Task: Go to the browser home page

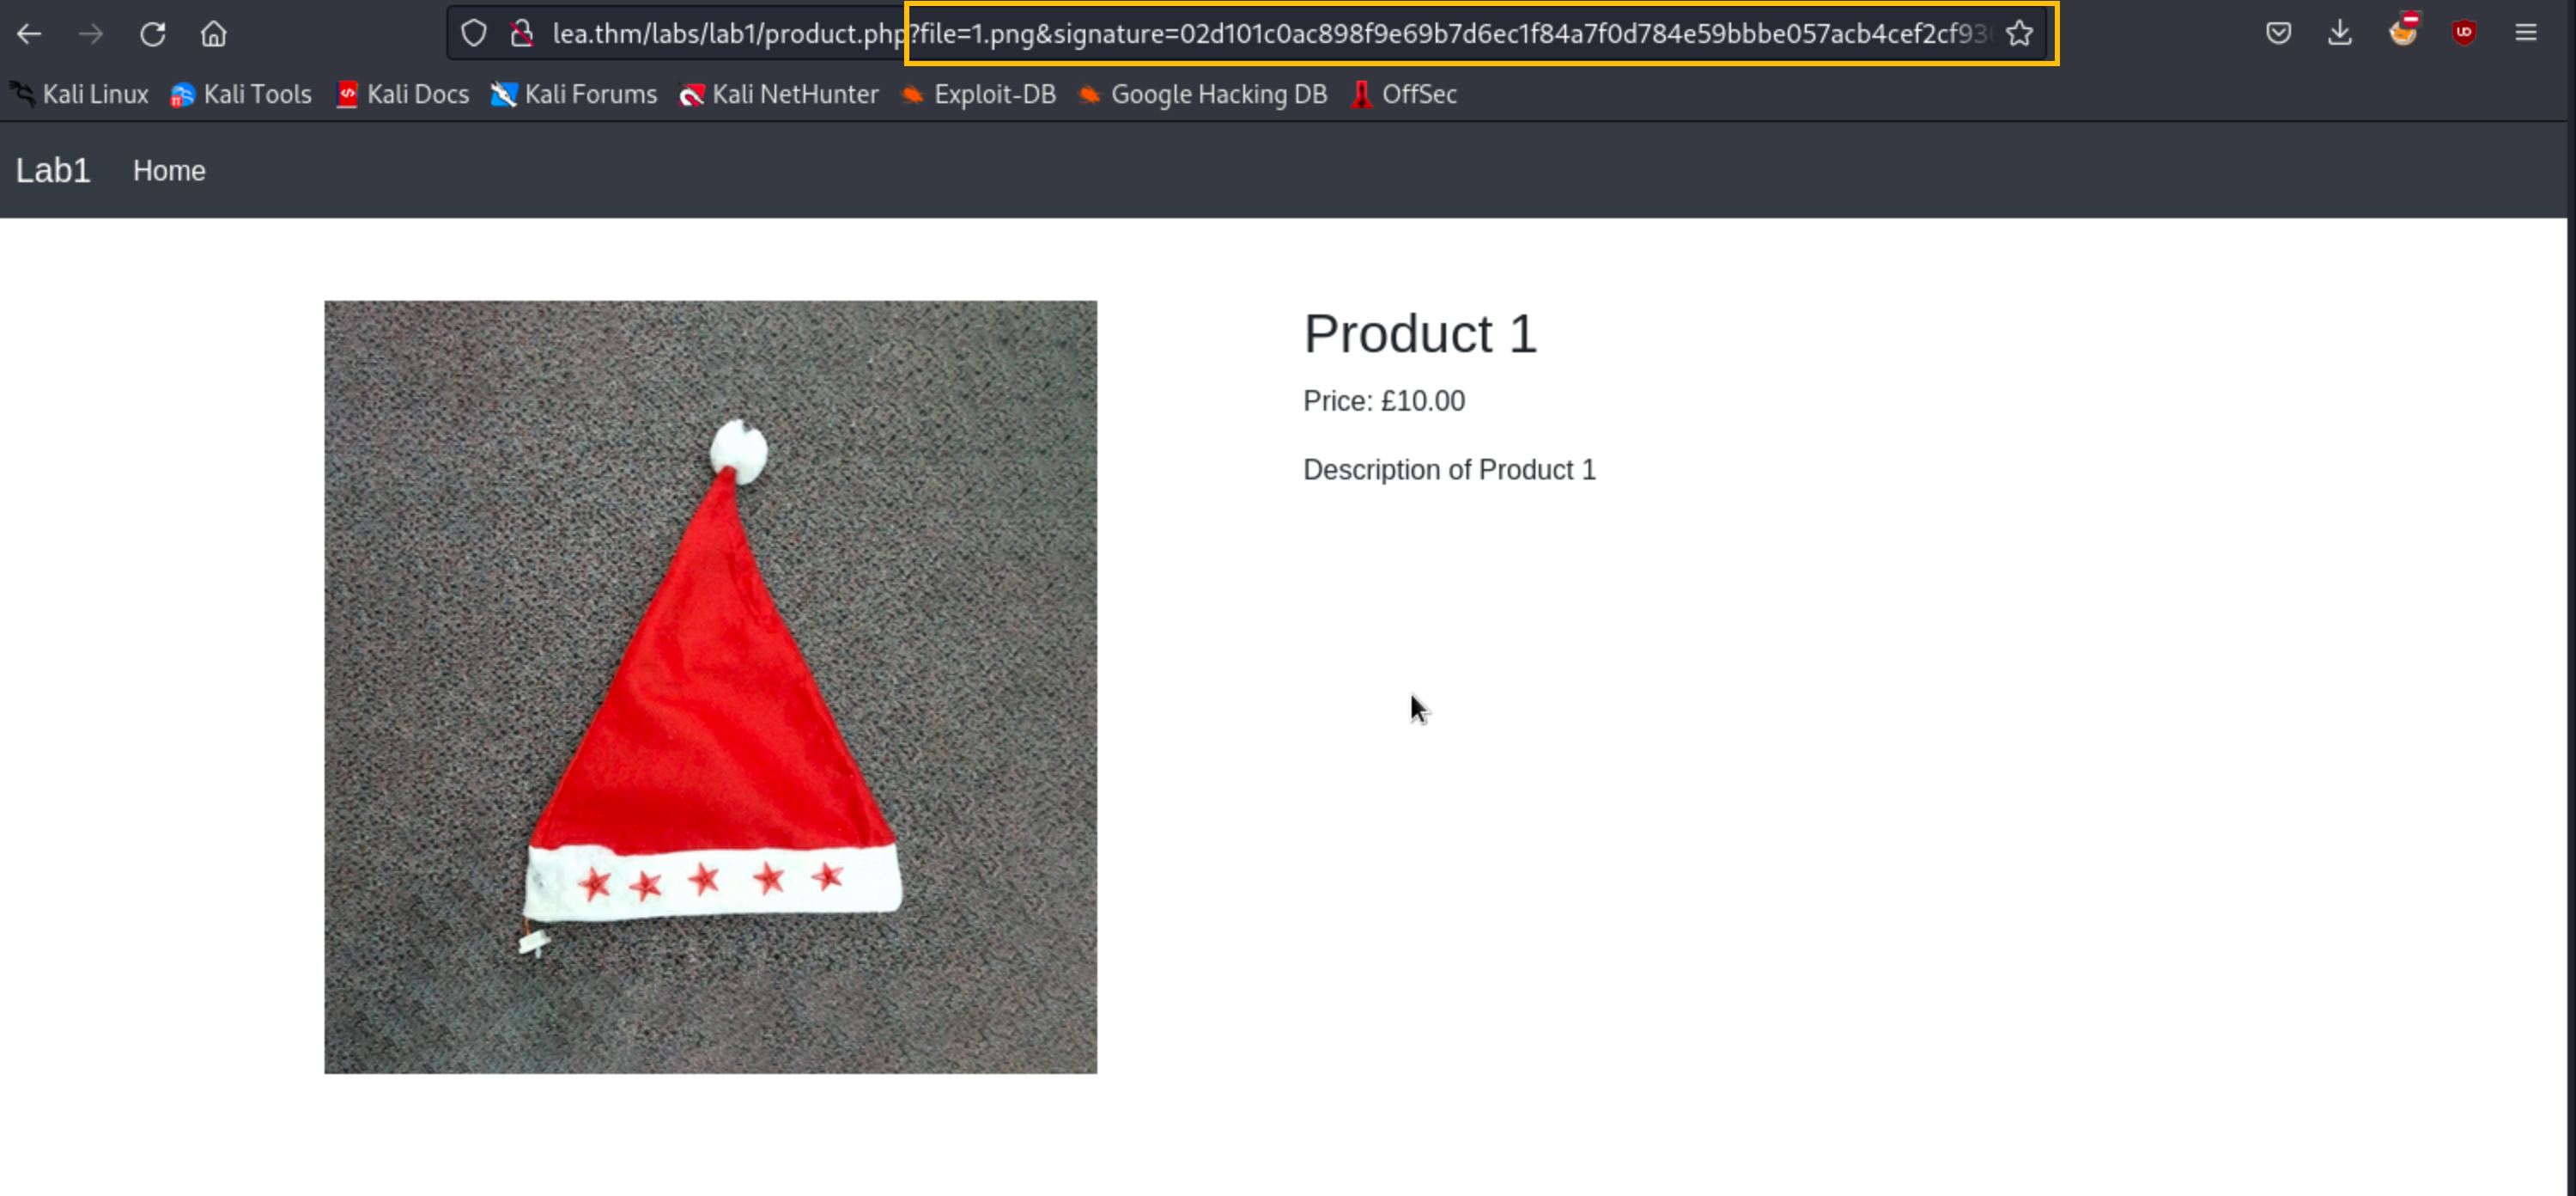Action: [213, 34]
